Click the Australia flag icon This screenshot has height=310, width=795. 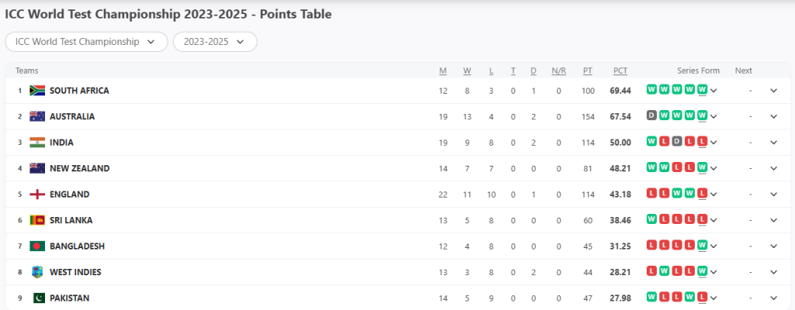(37, 116)
